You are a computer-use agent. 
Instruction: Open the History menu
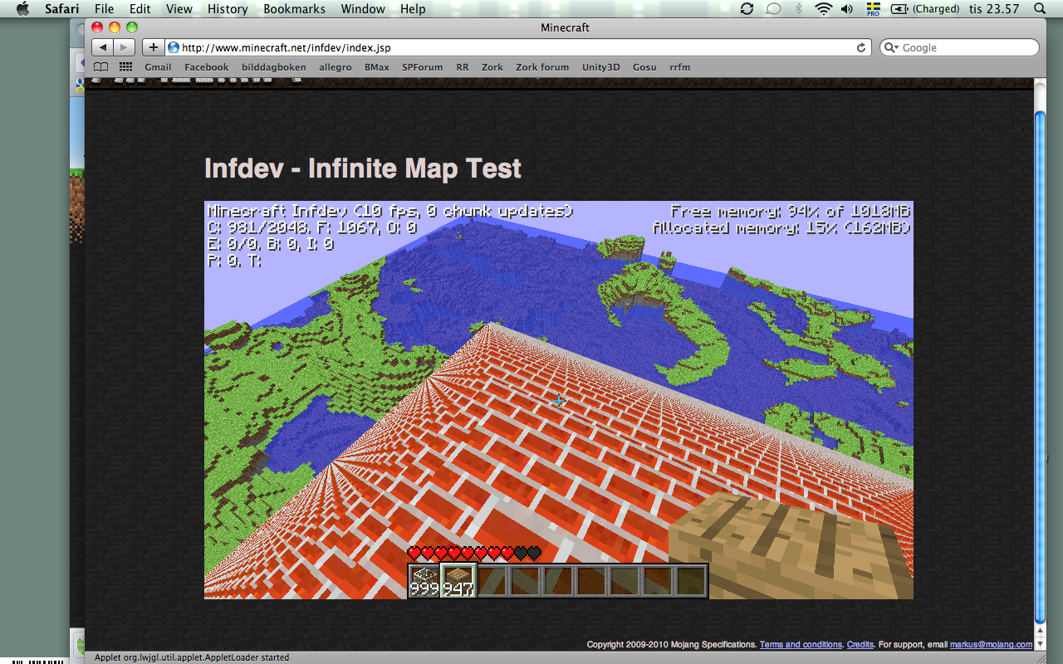tap(228, 9)
